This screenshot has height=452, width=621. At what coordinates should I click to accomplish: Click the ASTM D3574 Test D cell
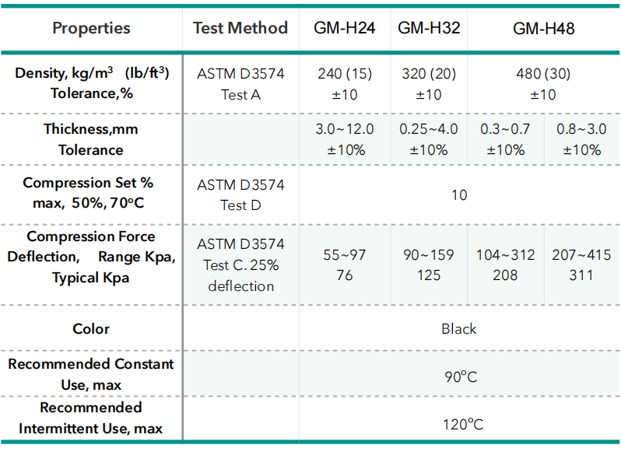pyautogui.click(x=240, y=194)
